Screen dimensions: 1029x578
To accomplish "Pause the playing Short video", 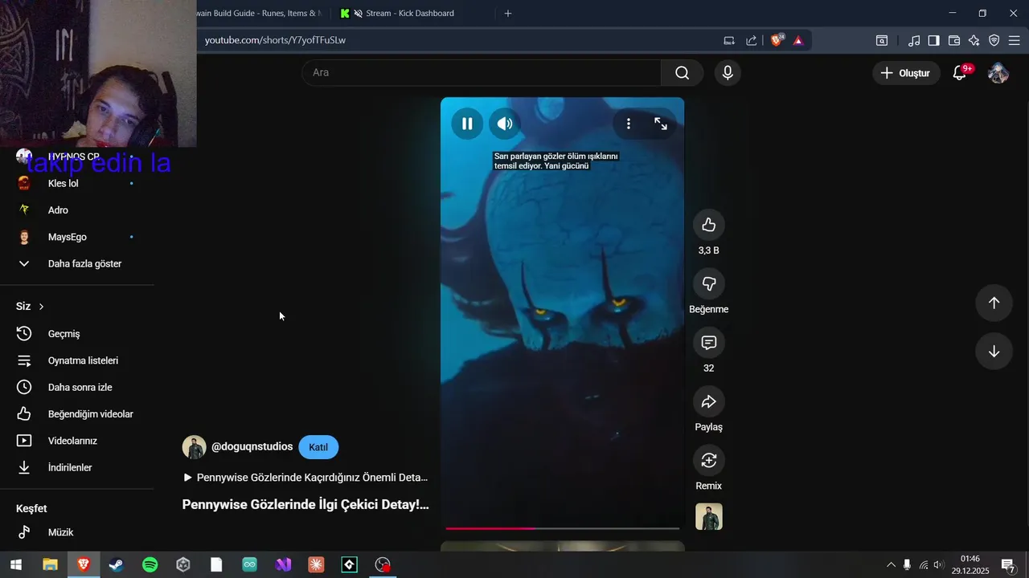I will point(467,124).
